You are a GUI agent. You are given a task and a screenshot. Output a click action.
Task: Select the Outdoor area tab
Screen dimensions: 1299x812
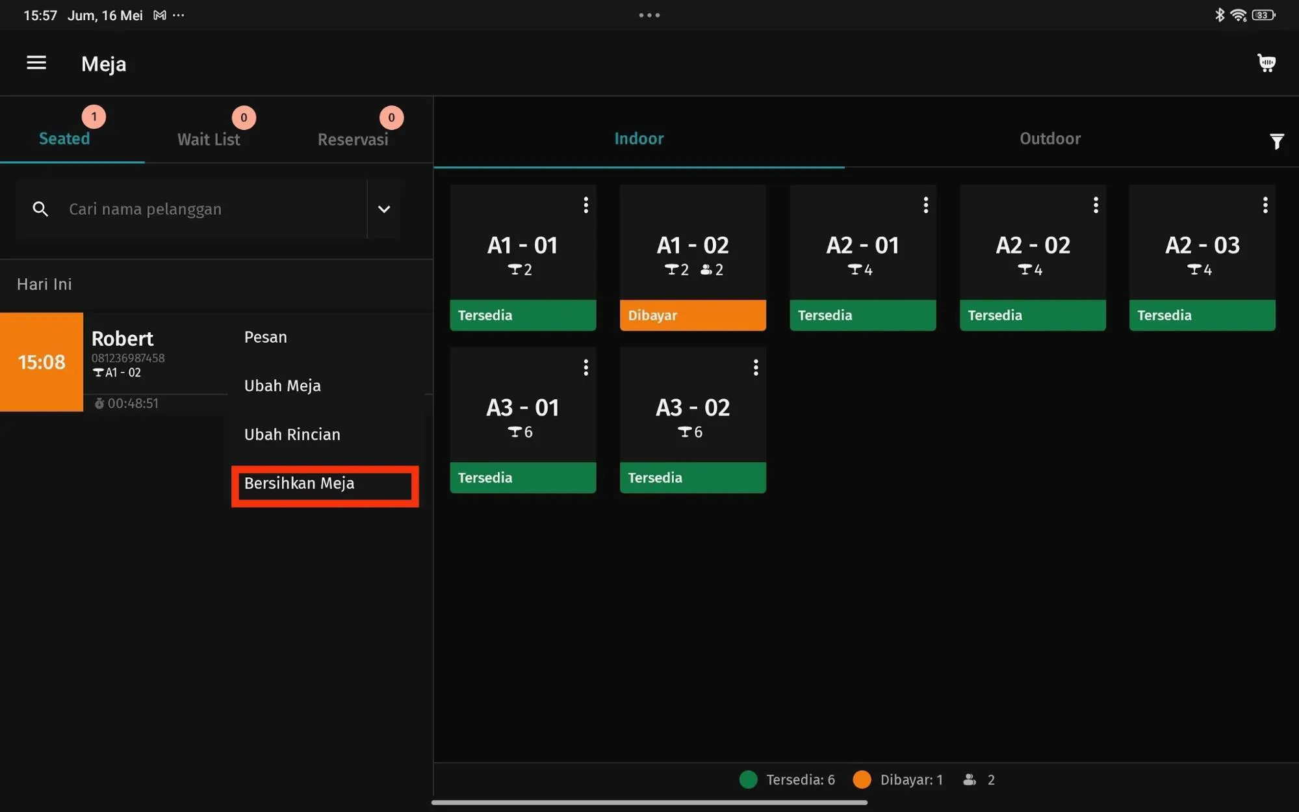[1050, 138]
